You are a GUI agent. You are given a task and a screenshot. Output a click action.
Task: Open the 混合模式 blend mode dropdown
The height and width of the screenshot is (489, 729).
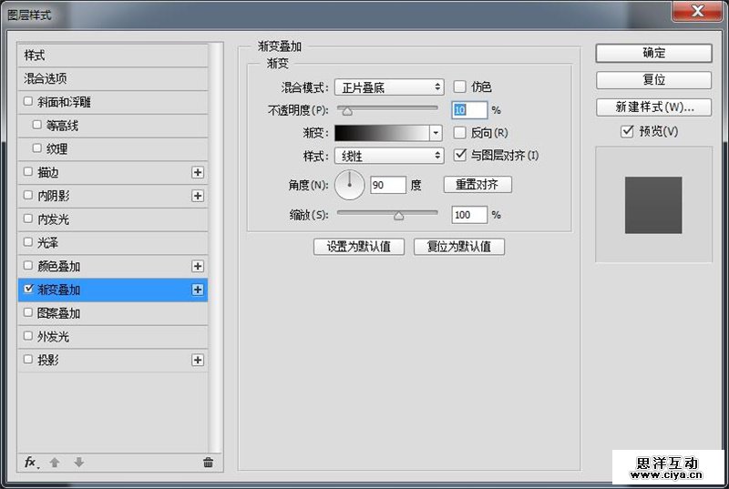pos(388,87)
